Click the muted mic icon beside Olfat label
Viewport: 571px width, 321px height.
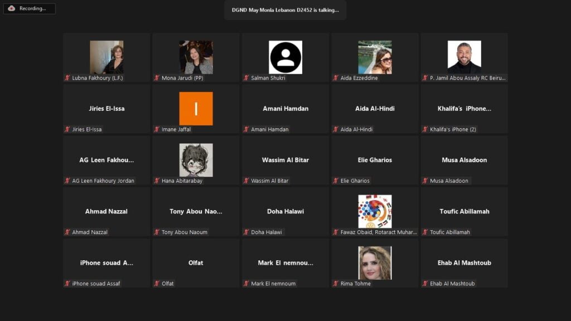pyautogui.click(x=157, y=284)
